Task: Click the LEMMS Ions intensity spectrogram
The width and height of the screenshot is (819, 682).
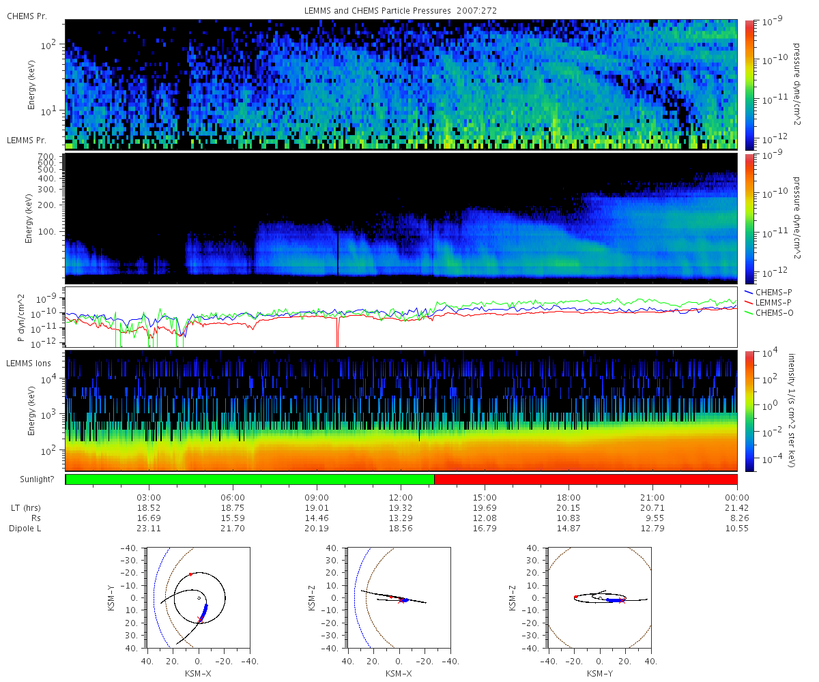Action: (401, 411)
